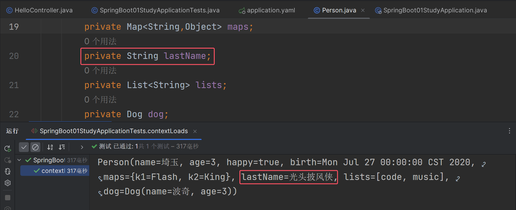The image size is (516, 210).
Task: Click line number 20 in the gutter
Action: 14,56
